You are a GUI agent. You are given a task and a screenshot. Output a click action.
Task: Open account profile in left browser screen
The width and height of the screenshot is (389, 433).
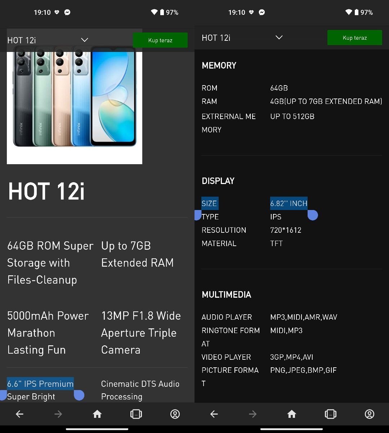[x=175, y=414]
